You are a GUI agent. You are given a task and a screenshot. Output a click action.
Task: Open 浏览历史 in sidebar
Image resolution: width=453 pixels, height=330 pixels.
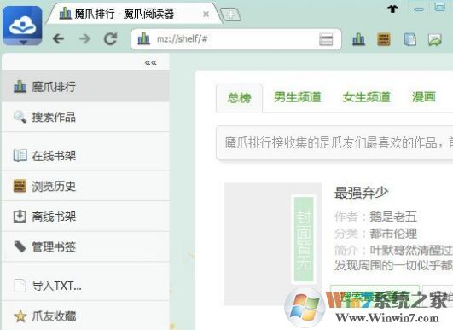coord(85,186)
